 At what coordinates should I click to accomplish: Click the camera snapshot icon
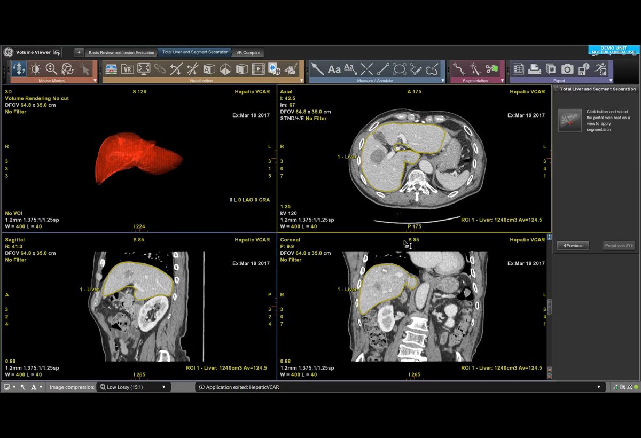coord(567,69)
